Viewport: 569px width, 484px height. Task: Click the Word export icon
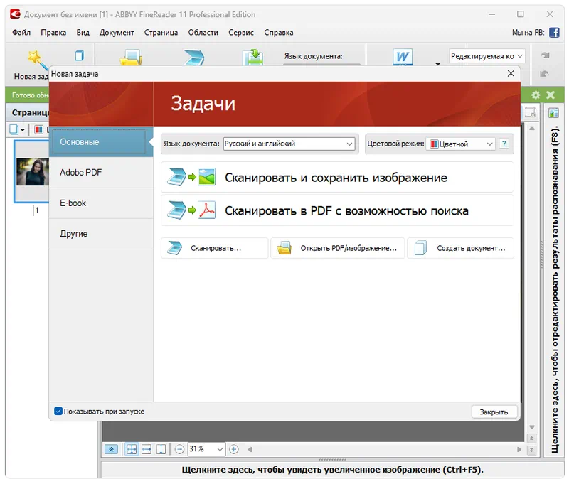pos(403,57)
